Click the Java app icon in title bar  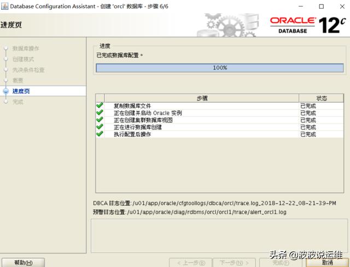4,6
